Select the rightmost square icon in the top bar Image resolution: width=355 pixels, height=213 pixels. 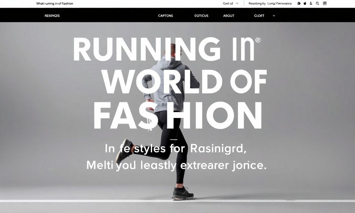coord(325,3)
